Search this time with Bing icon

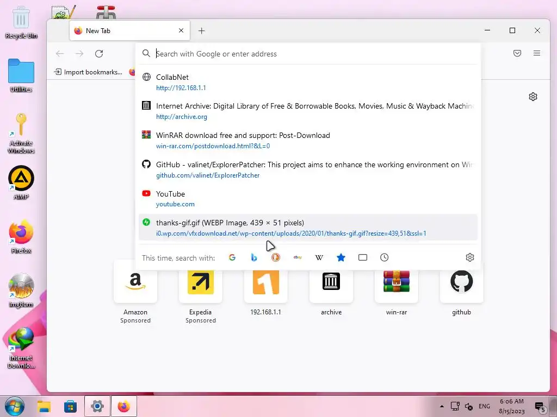click(x=253, y=257)
